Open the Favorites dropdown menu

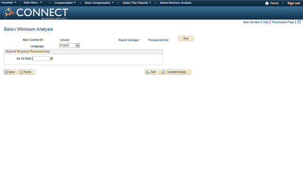(x=9, y=3)
